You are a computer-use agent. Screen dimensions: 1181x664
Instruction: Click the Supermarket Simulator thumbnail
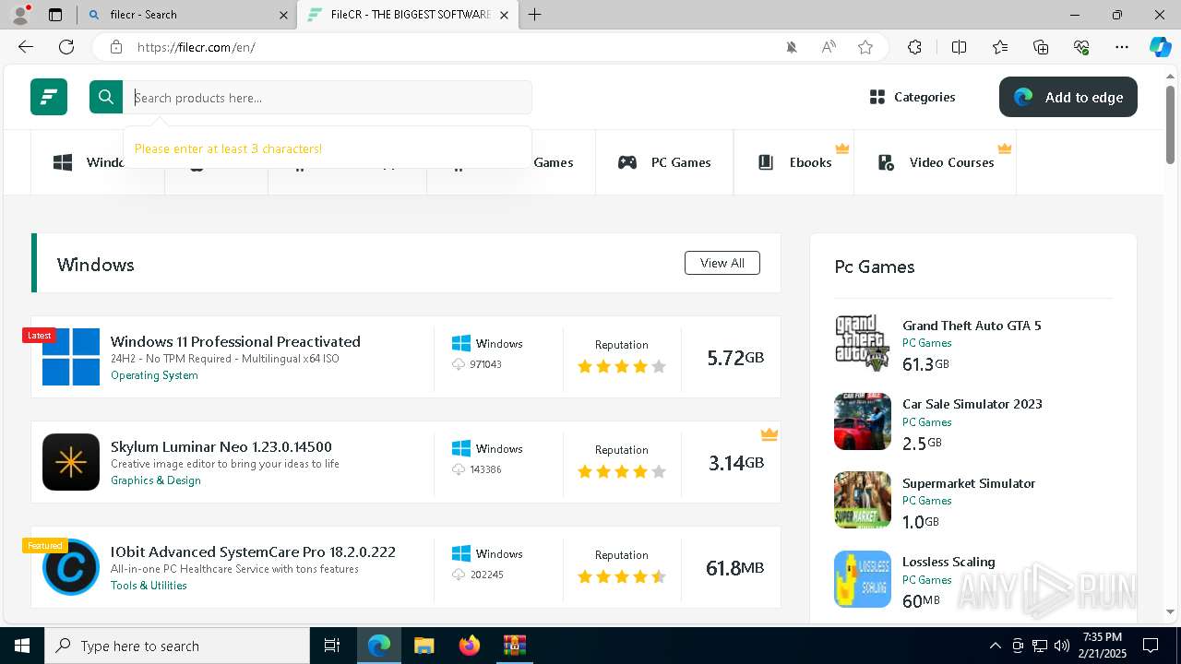coord(863,500)
